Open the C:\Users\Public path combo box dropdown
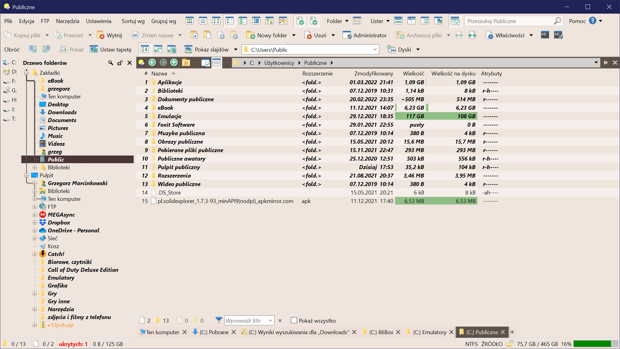Viewport: 620px width, 349px height. pyautogui.click(x=375, y=49)
